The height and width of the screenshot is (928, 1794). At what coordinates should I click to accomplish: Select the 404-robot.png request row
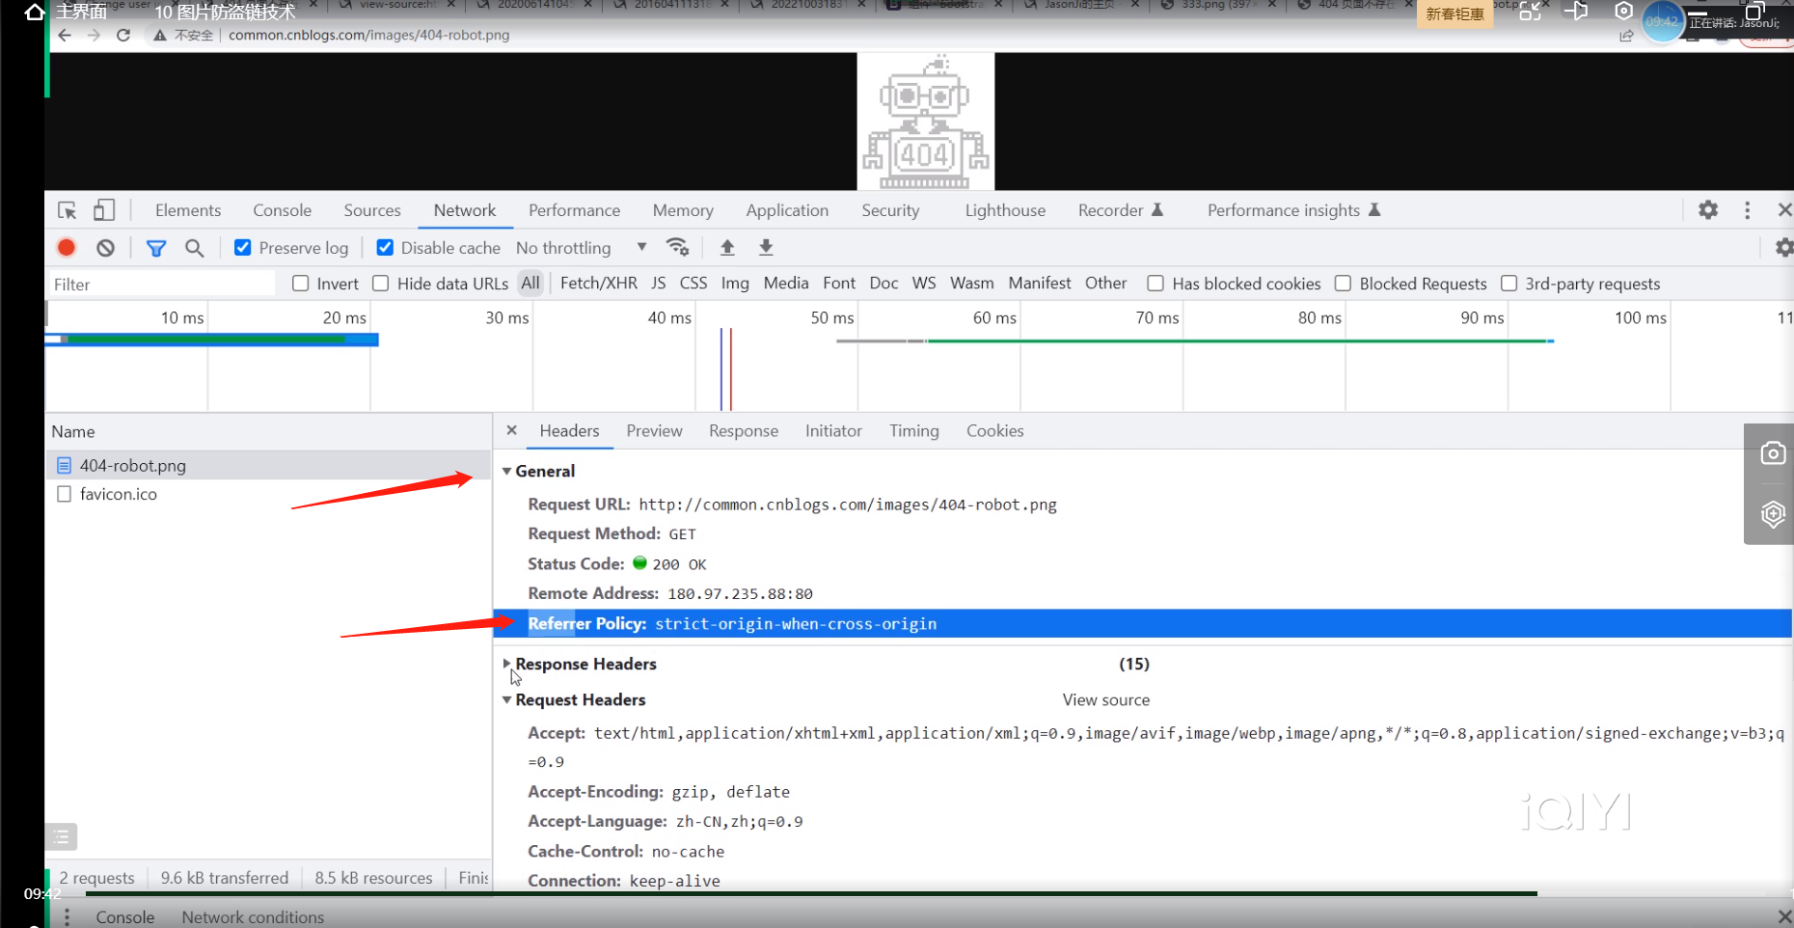pyautogui.click(x=268, y=465)
